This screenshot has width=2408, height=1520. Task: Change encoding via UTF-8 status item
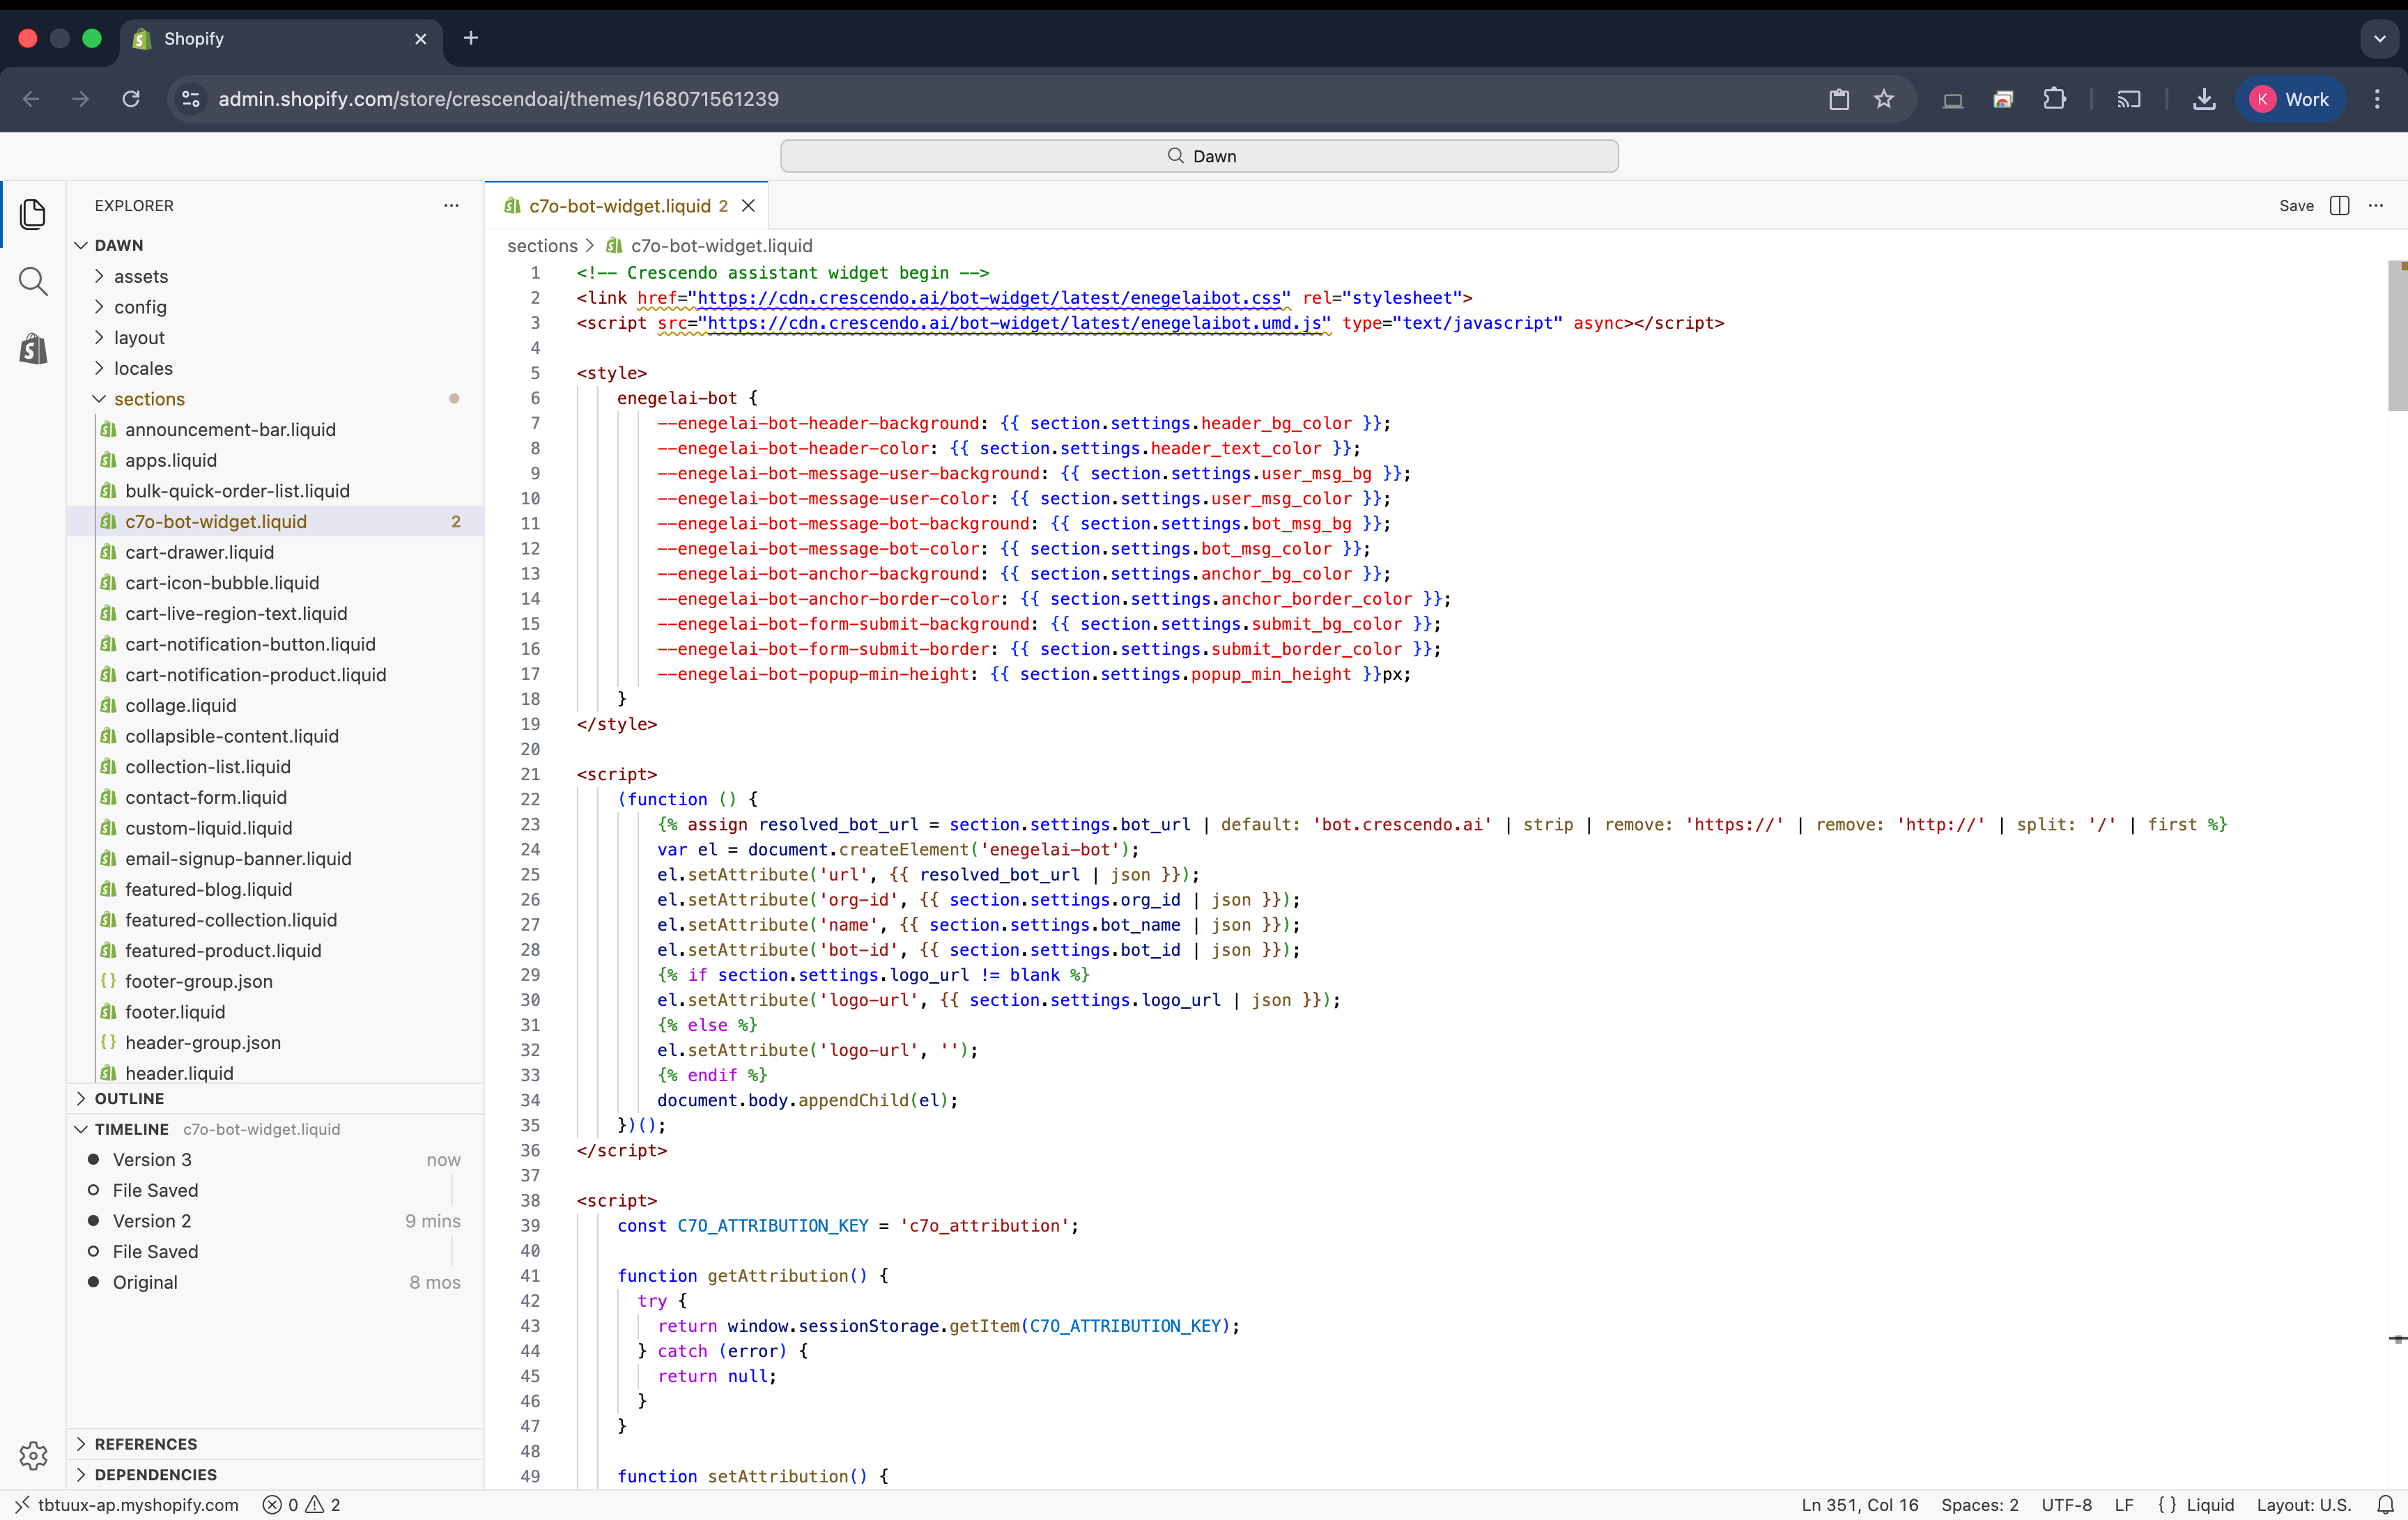click(2066, 1504)
